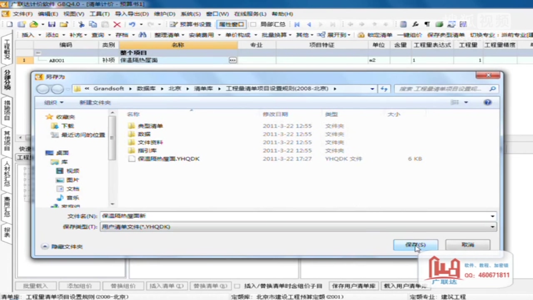Click the 新建文件夹 button
The image size is (533, 300).
click(x=95, y=102)
